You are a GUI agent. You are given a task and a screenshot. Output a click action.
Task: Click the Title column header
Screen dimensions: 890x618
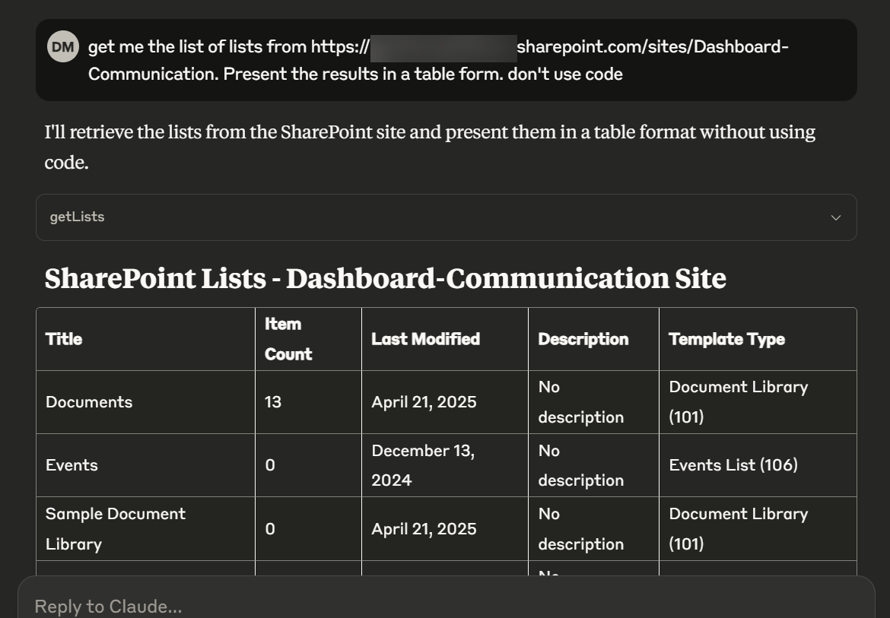[64, 339]
